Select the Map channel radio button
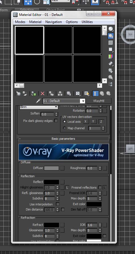The width and height of the screenshot is (135, 254). [64, 128]
